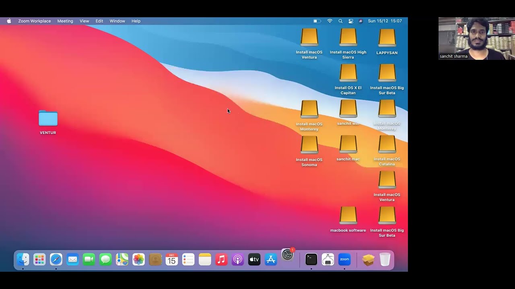Open Podcasts from the Dock
The image size is (515, 289).
[x=238, y=260]
